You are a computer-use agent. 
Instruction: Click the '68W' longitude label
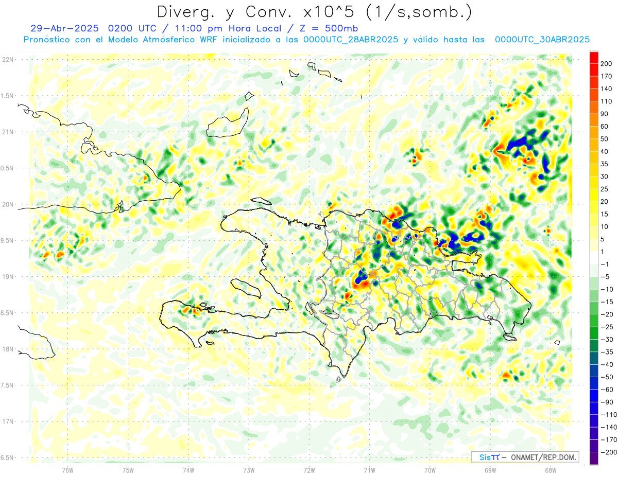(x=551, y=470)
